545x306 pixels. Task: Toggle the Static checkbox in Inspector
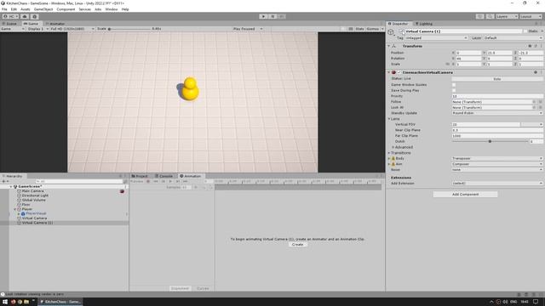pos(525,31)
